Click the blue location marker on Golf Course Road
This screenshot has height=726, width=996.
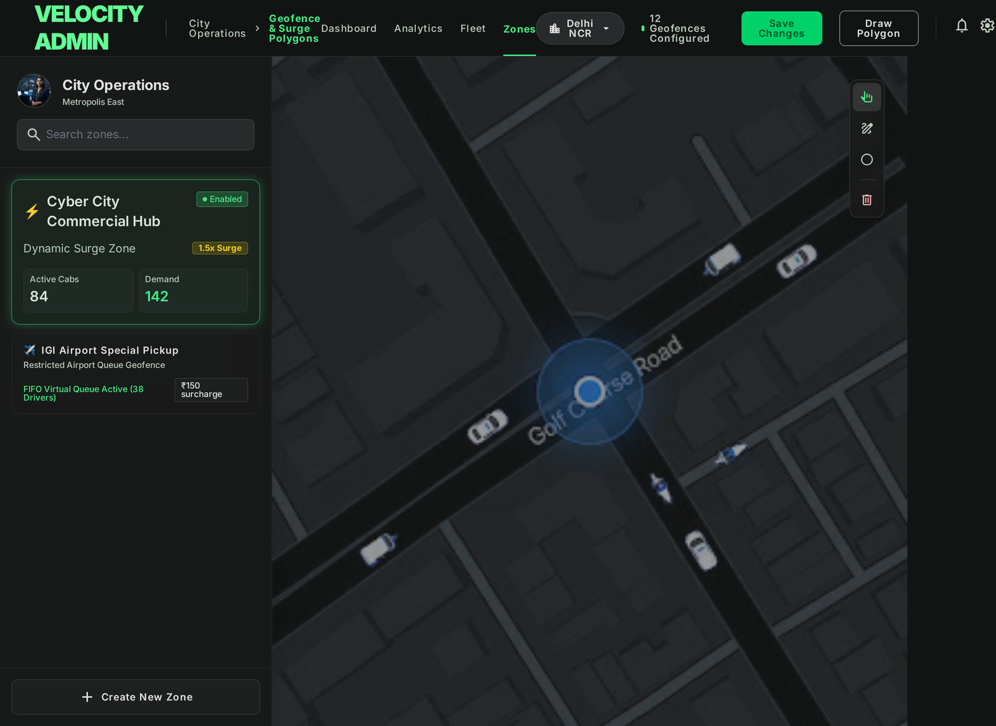click(x=589, y=391)
